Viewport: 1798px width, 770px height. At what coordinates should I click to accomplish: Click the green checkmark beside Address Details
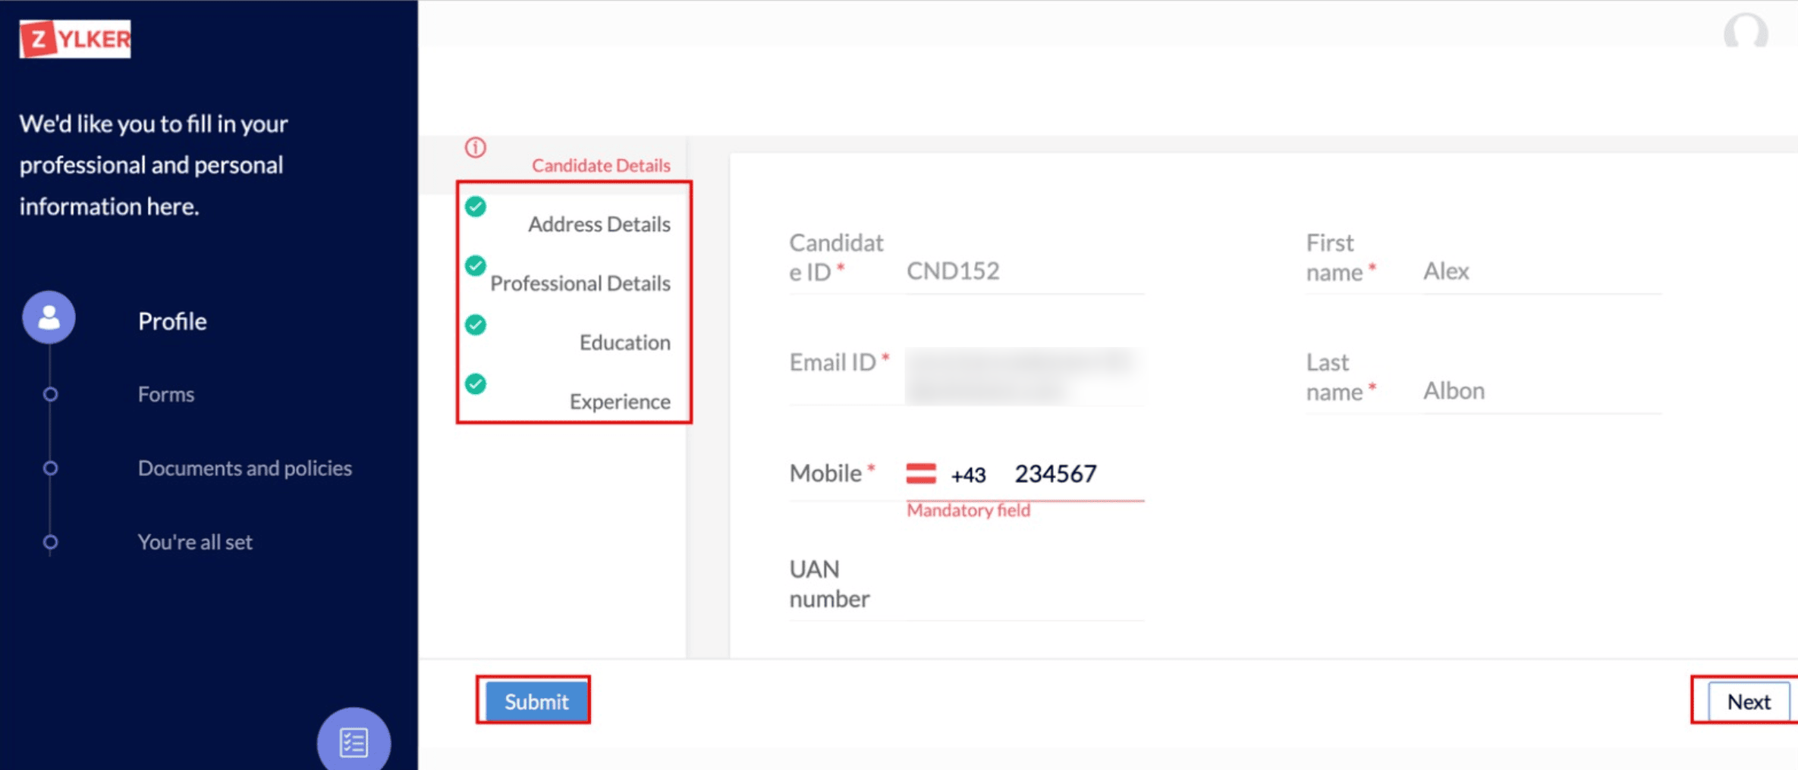click(x=476, y=206)
